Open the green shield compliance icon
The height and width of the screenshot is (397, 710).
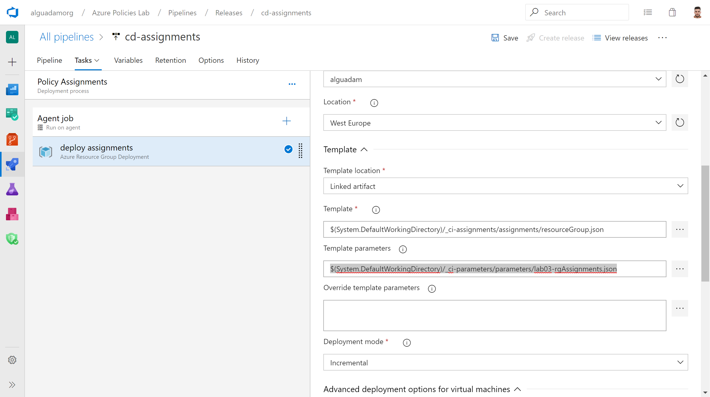pos(12,238)
